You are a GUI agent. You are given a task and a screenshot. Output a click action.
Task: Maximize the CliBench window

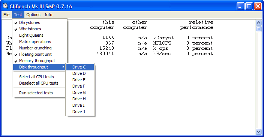coord(249,6)
